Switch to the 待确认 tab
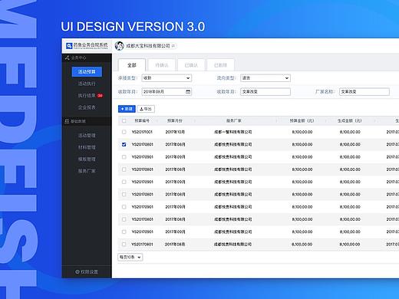Image resolution: width=399 pixels, height=299 pixels. click(162, 65)
